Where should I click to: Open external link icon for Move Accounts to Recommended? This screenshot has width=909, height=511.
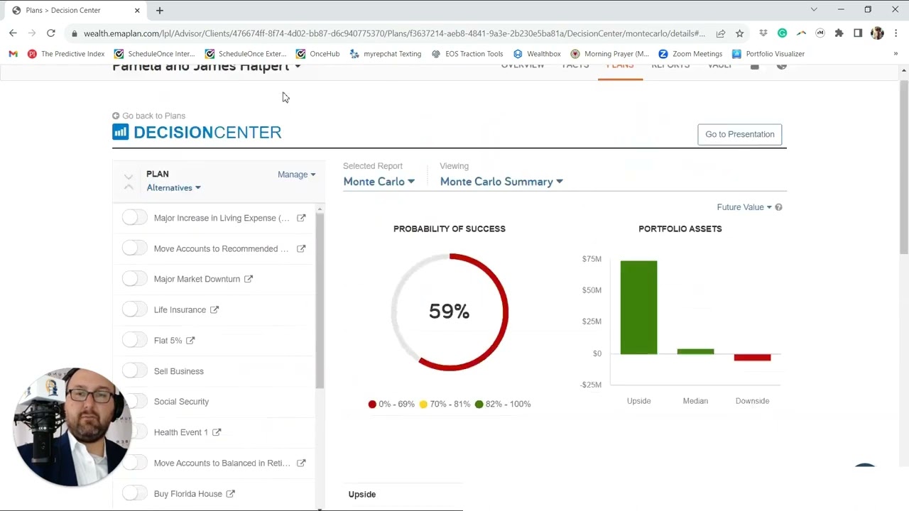301,248
